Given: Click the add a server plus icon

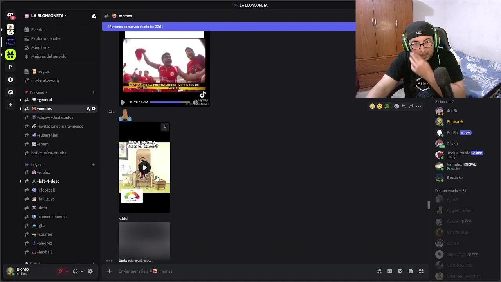Looking at the screenshot, I should (11, 80).
